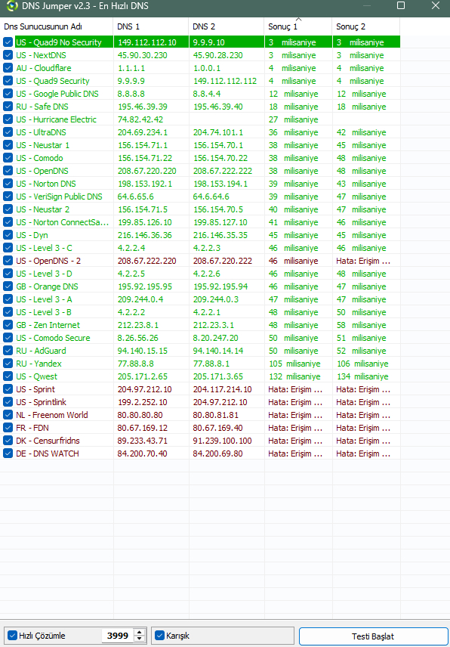This screenshot has height=647, width=450.
Task: Sort by Sonuç 2 column header
Action: click(x=366, y=26)
